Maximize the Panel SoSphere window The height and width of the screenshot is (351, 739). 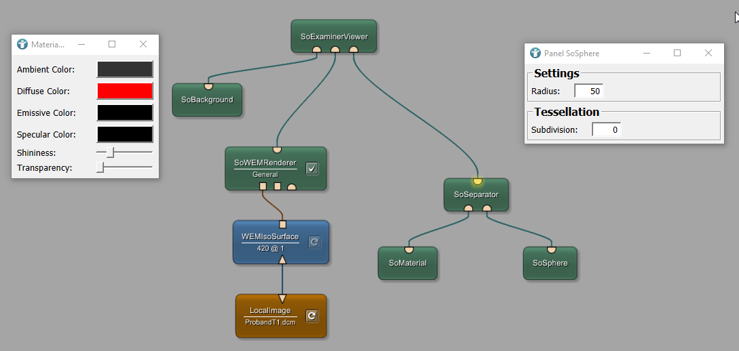coord(677,53)
